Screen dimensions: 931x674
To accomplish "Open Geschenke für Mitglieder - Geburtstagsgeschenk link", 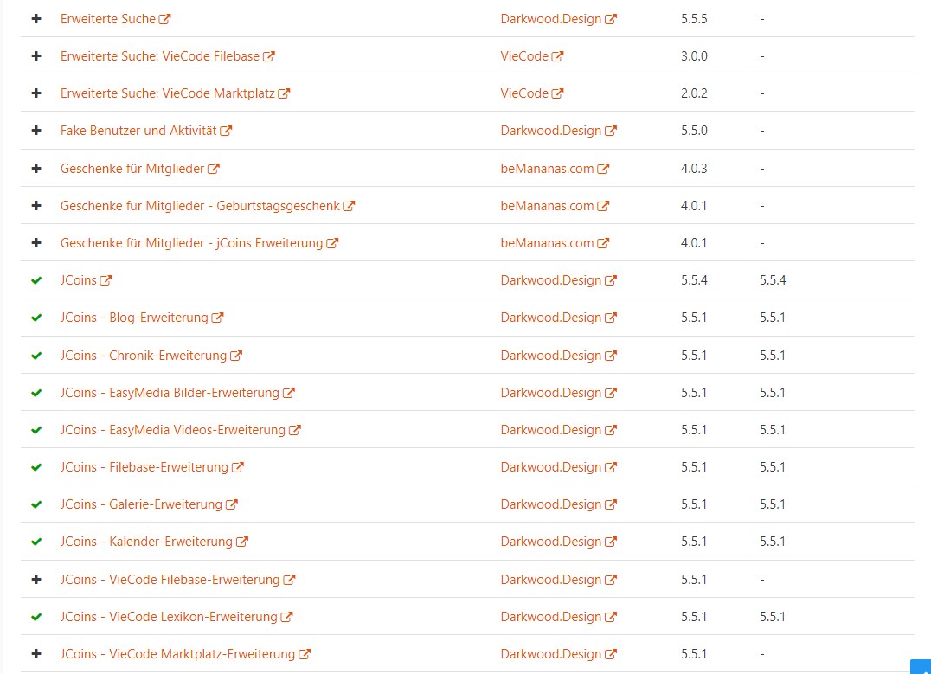I will click(x=200, y=206).
